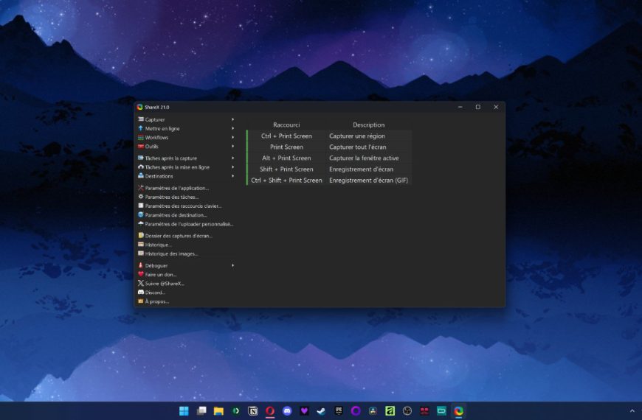The width and height of the screenshot is (642, 420).
Task: Click the Historique des images icon
Action: [141, 253]
